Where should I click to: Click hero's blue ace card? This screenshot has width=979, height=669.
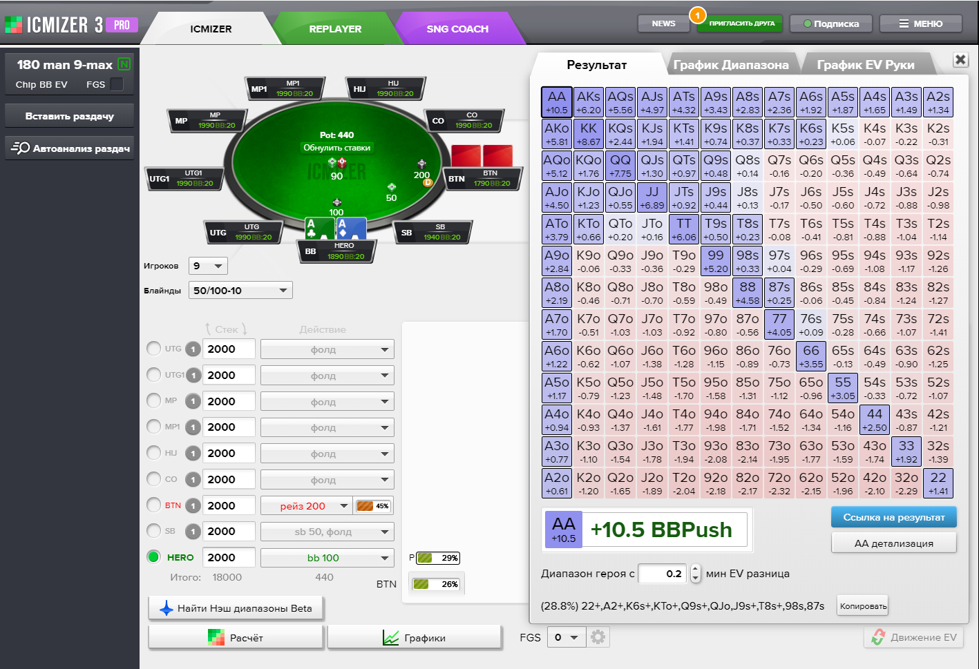click(351, 229)
